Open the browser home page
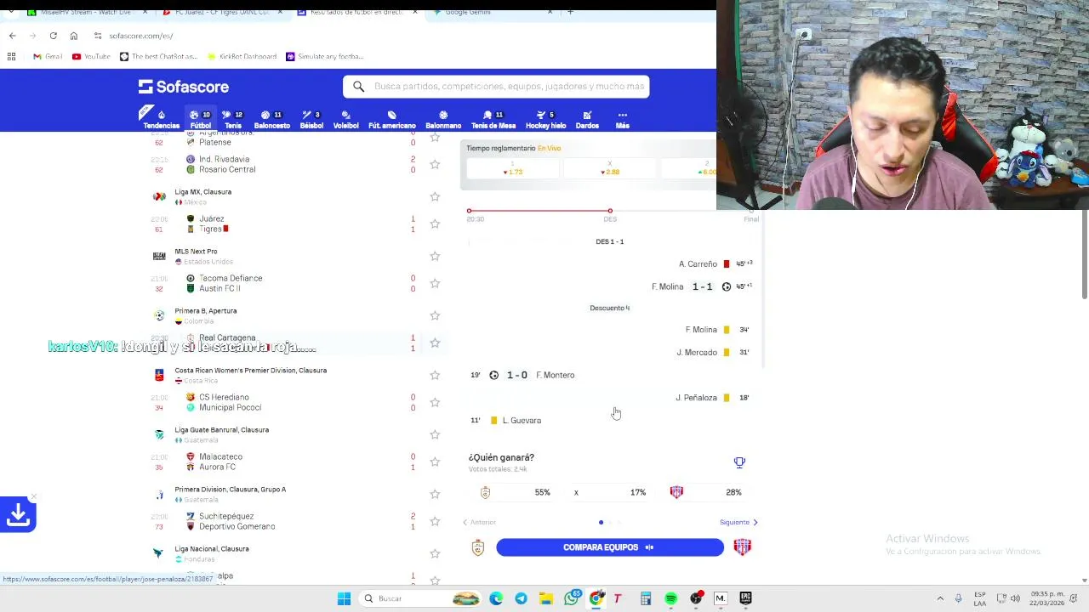Viewport: 1089px width, 612px height. (x=74, y=36)
